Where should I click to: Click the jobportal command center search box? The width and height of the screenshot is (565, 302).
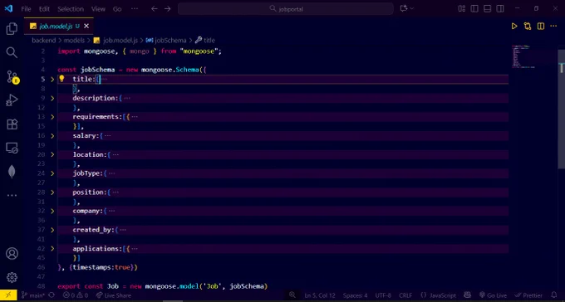[286, 8]
